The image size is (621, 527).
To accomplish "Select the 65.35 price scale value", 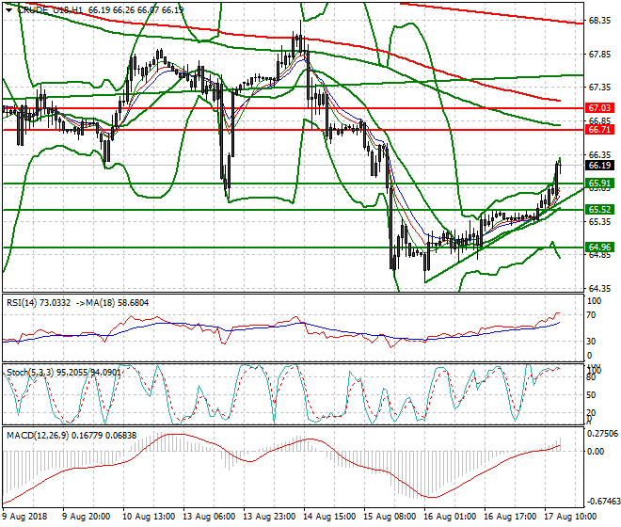I will 599,221.
